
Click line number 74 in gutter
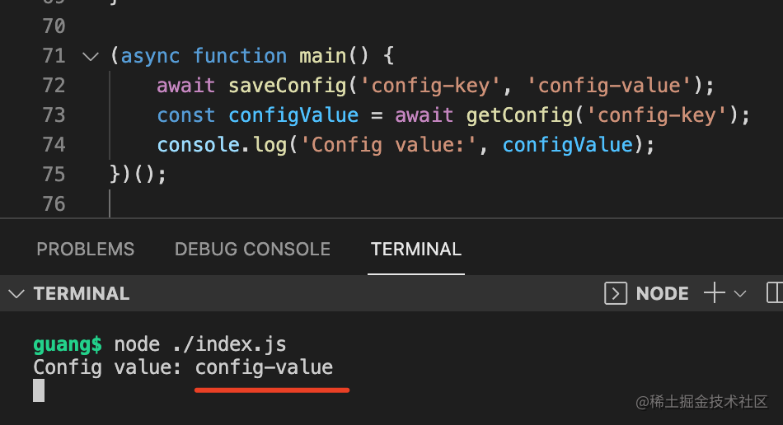click(54, 145)
